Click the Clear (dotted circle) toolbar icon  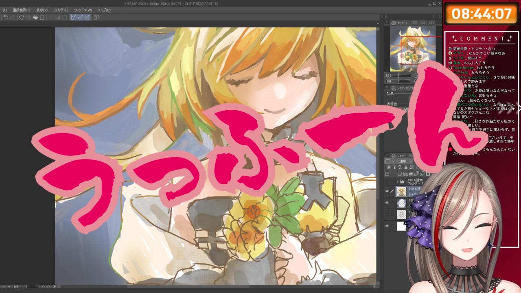22,17
